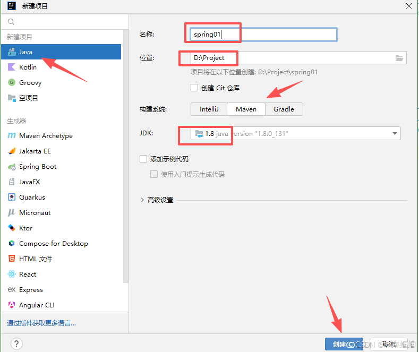Choose Gradle as the build system

[284, 109]
